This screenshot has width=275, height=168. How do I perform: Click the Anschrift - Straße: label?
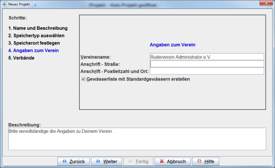(x=100, y=64)
